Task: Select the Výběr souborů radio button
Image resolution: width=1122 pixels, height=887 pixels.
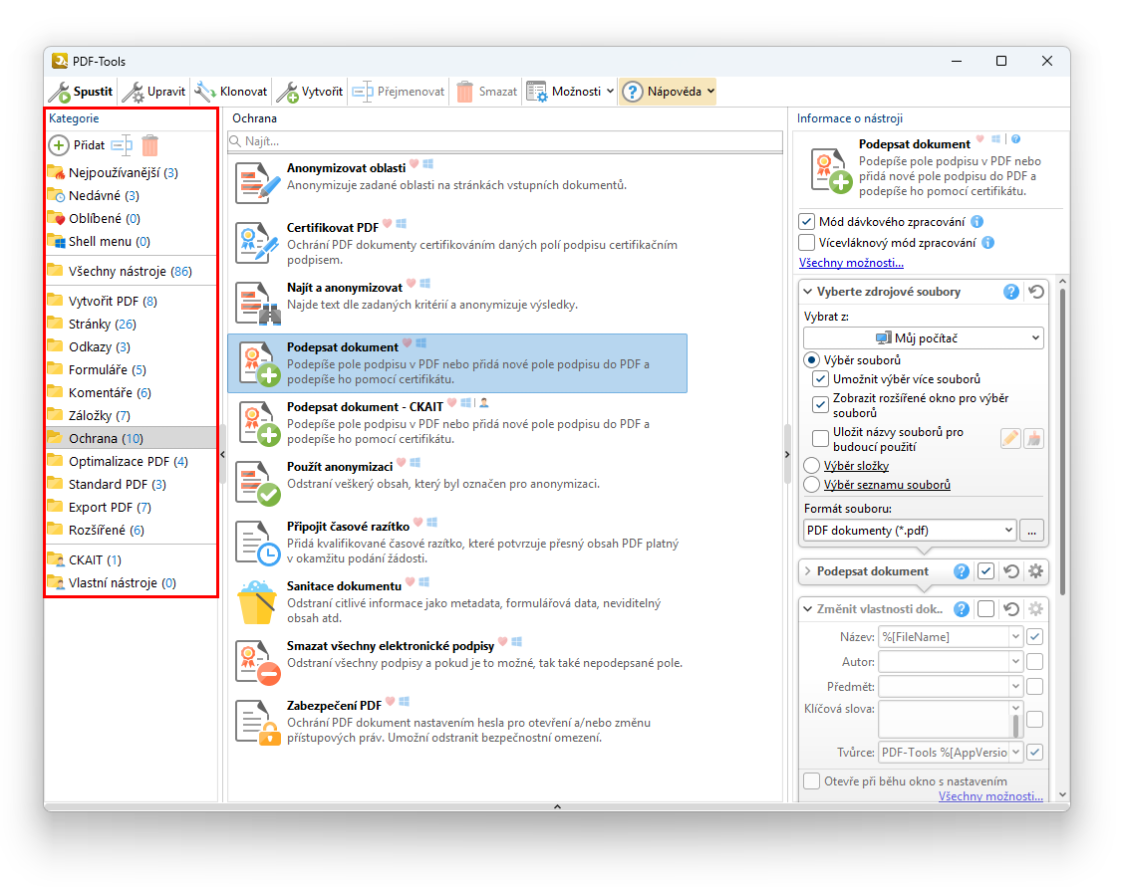Action: pyautogui.click(x=811, y=360)
